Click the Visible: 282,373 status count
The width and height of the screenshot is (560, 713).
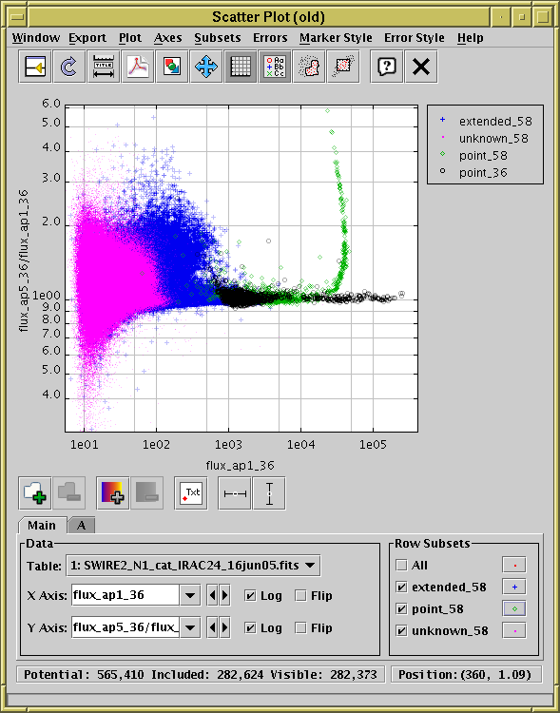[323, 675]
